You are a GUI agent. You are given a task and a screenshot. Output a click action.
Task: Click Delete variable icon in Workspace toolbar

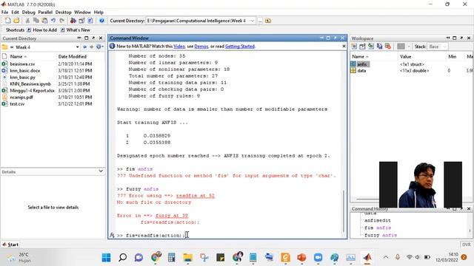pyautogui.click(x=388, y=46)
